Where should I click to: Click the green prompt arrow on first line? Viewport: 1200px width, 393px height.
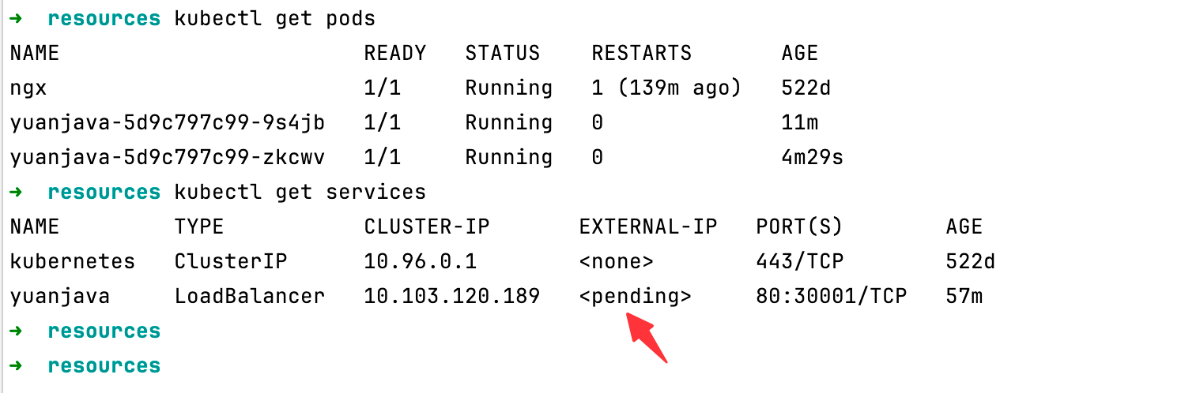17,18
